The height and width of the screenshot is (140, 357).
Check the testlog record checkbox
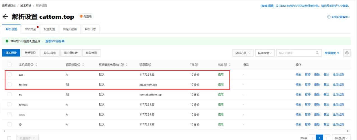pyautogui.click(x=10, y=84)
